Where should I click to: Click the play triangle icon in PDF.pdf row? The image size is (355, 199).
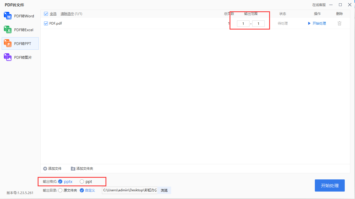point(309,23)
